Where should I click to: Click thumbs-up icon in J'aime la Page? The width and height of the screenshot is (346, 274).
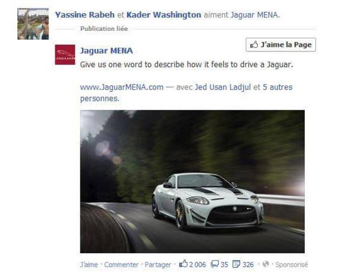(x=254, y=45)
